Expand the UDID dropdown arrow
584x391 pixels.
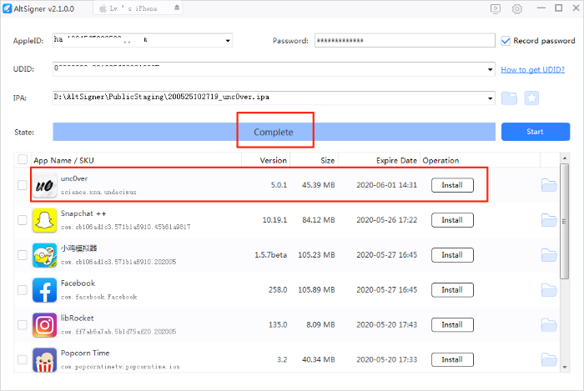coord(491,69)
